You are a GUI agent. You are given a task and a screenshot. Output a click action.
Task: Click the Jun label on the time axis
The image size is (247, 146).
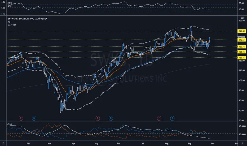118,143
